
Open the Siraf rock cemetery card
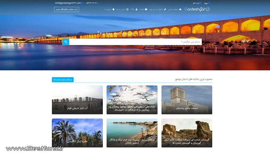pos(187,133)
